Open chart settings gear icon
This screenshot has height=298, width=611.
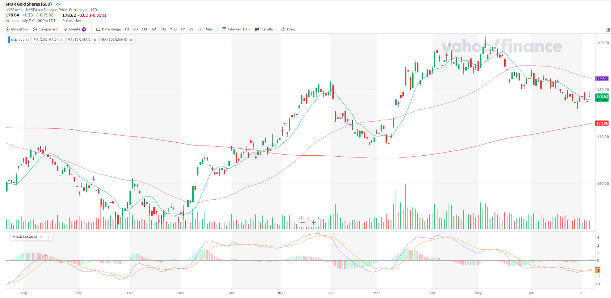608,30
